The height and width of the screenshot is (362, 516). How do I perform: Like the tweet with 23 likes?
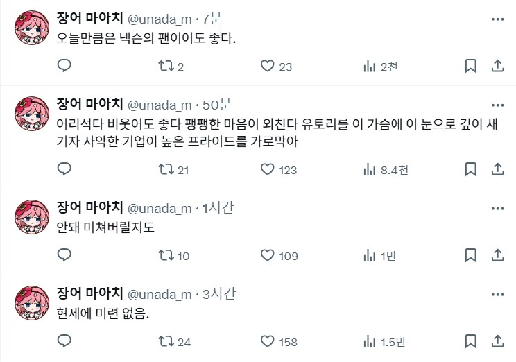pos(268,66)
